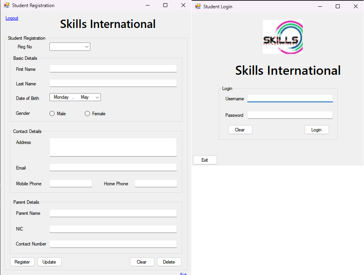This screenshot has width=364, height=275.
Task: Click the Skills logo image in Login window
Action: pyautogui.click(x=282, y=37)
